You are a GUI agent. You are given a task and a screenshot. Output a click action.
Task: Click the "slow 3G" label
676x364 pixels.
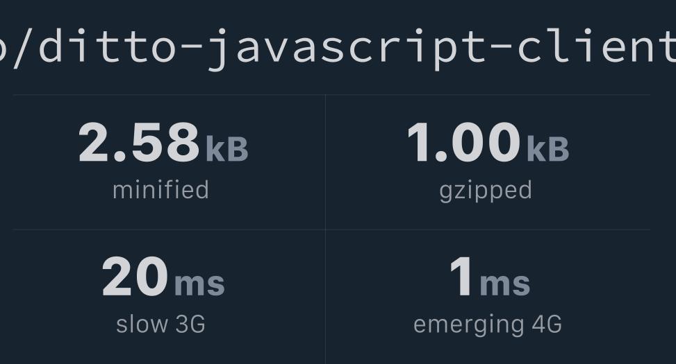pyautogui.click(x=160, y=324)
